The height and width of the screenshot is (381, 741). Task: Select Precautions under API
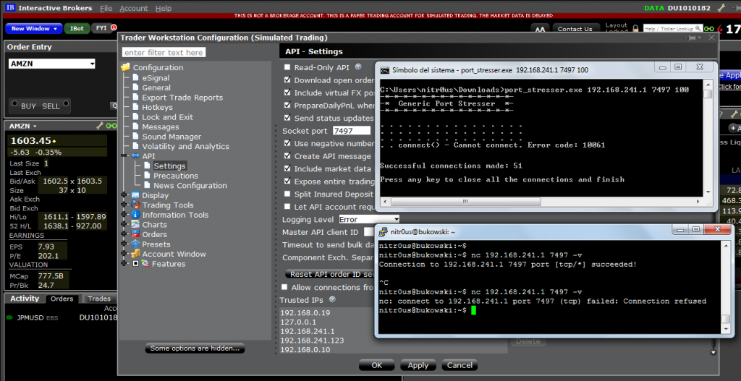[175, 176]
